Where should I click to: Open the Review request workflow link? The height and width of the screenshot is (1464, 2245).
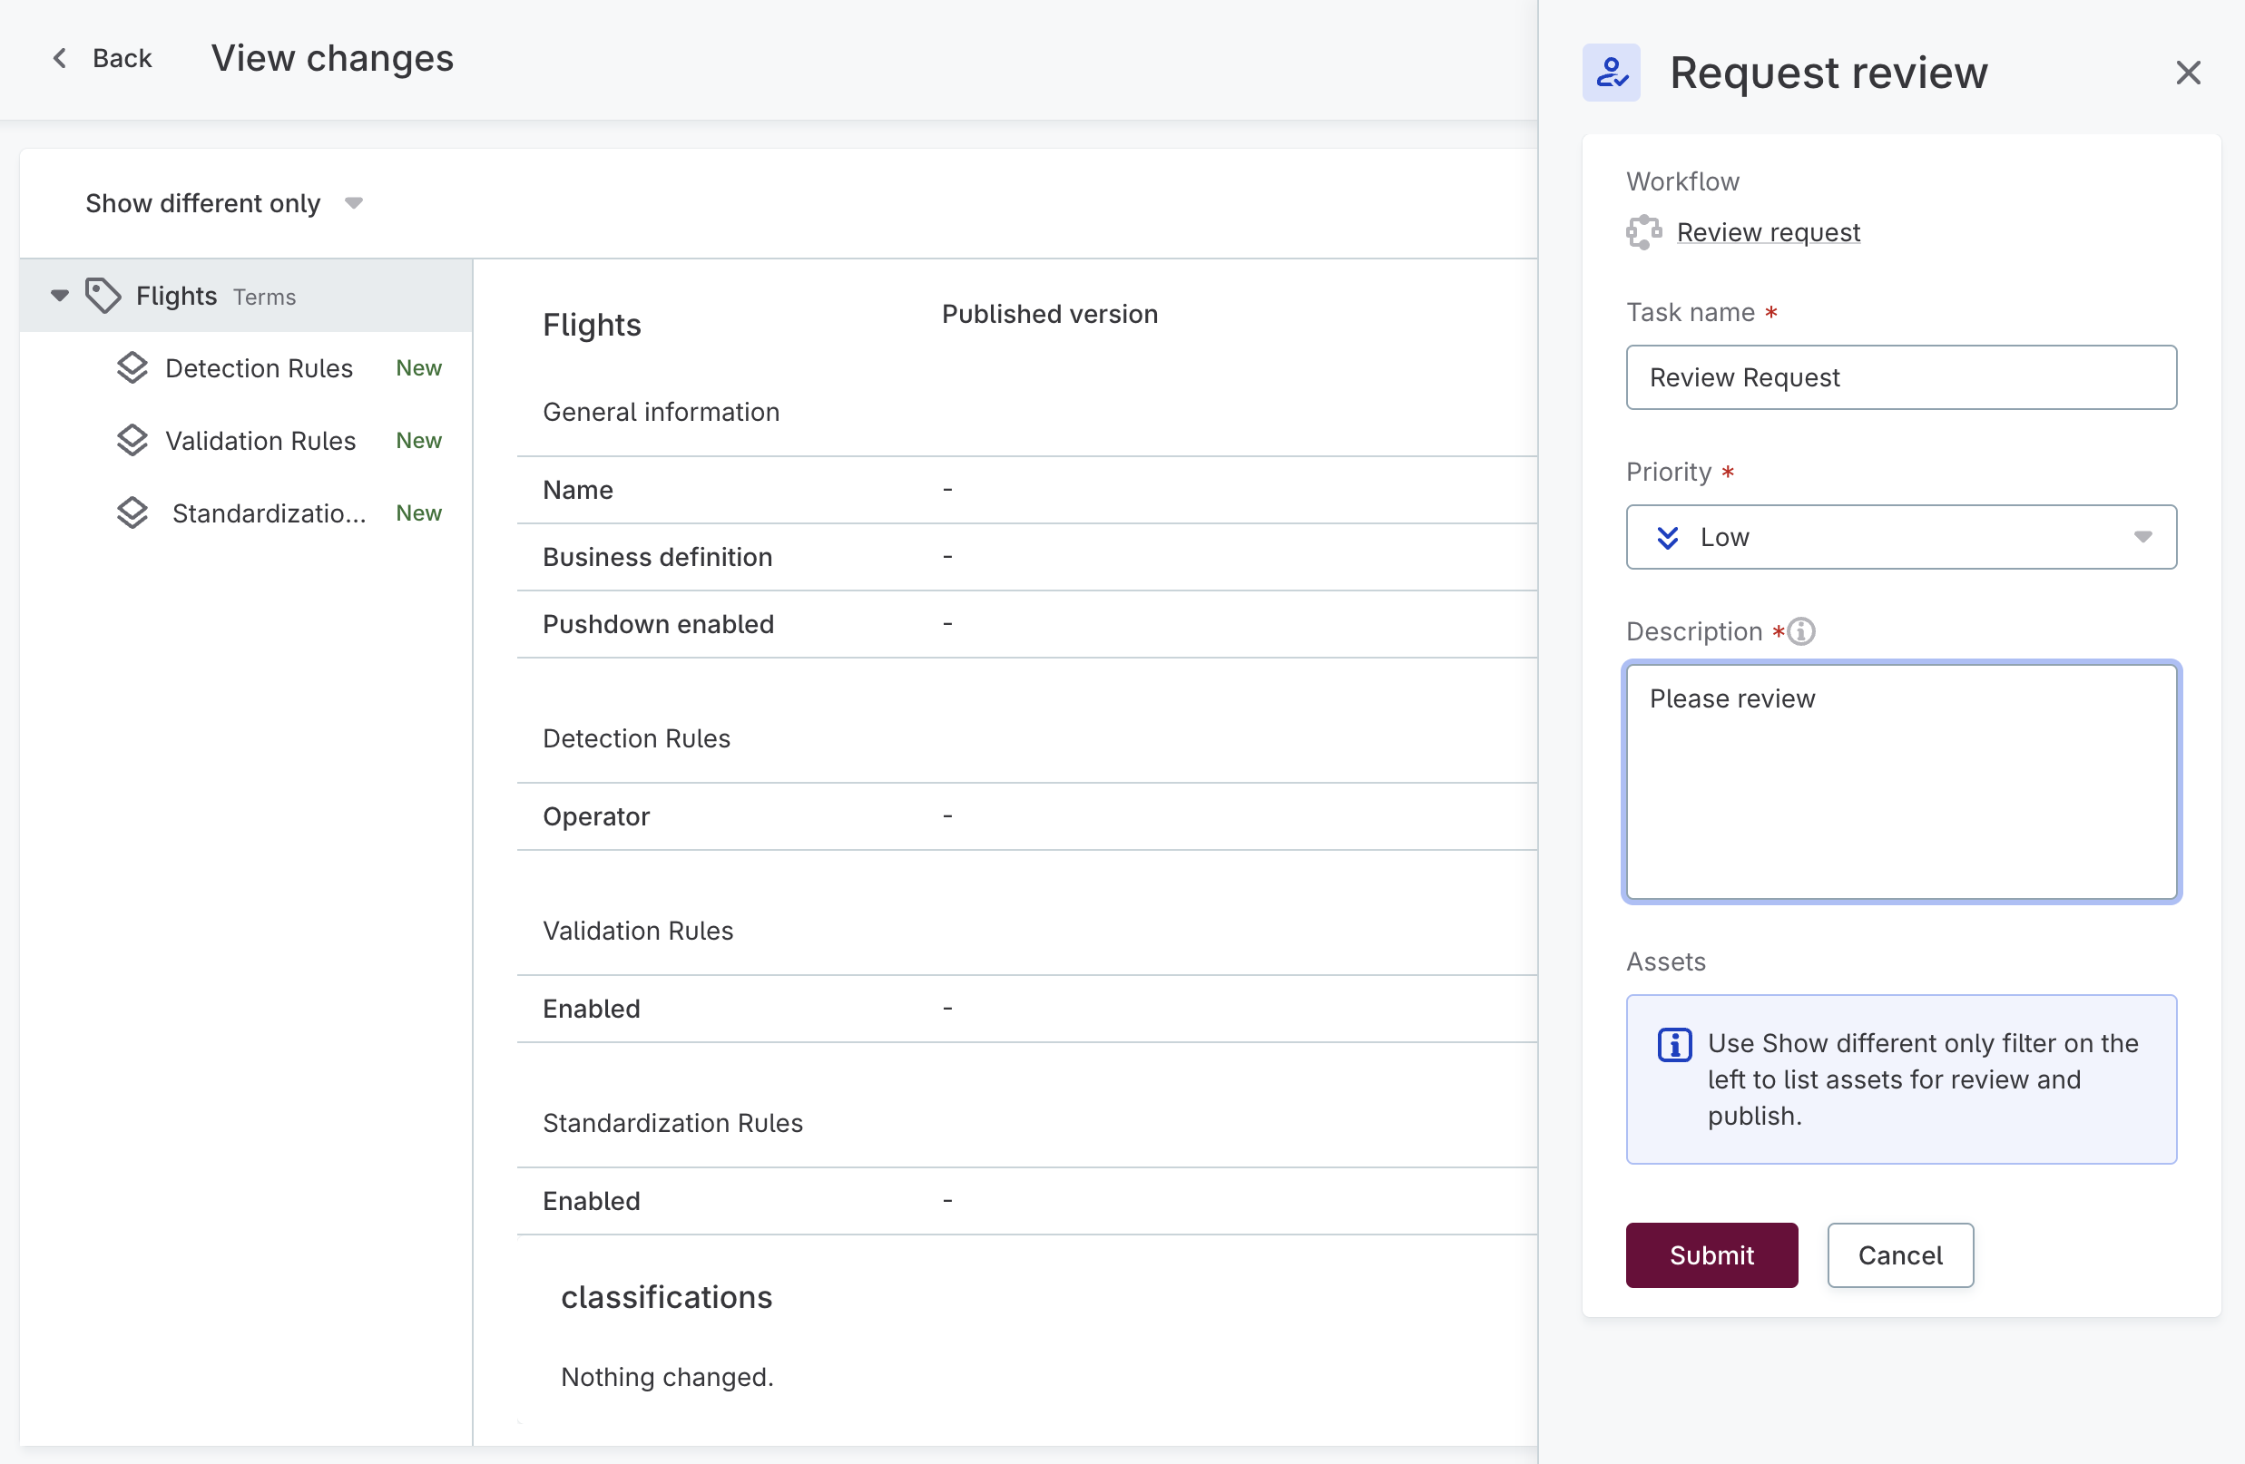[x=1768, y=232]
